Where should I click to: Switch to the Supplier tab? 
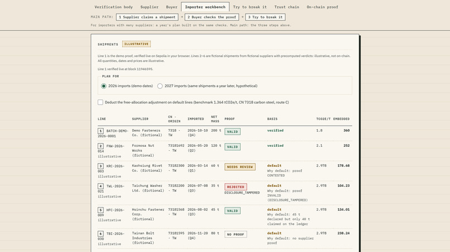[149, 7]
